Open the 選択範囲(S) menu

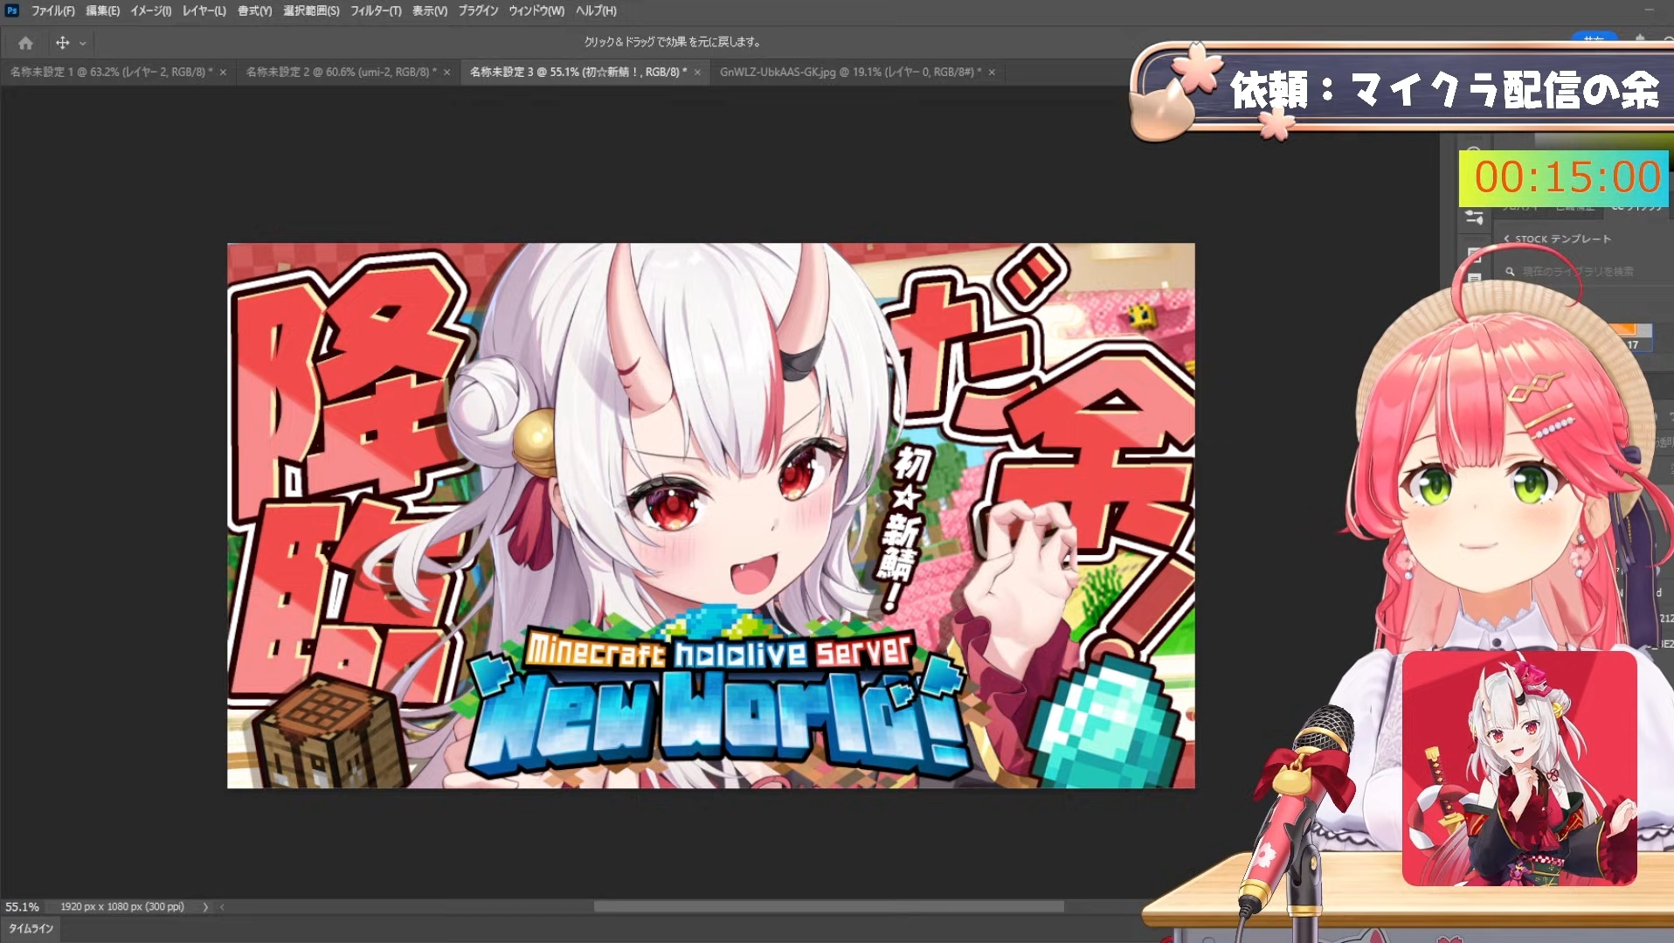coord(311,10)
